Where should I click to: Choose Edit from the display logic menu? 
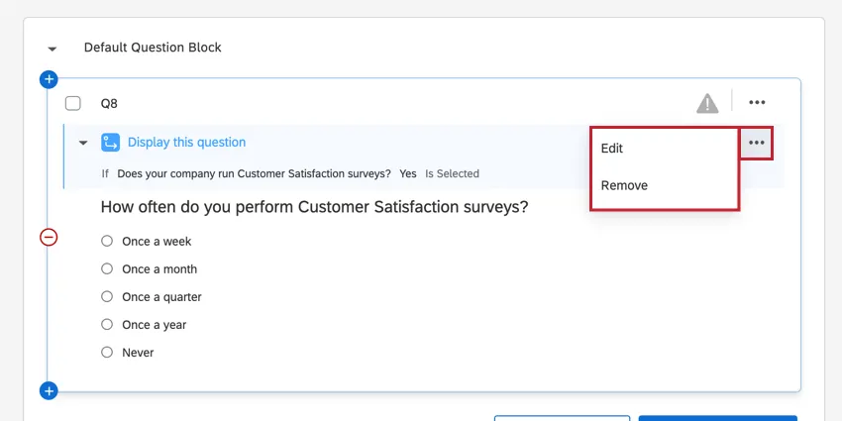coord(612,149)
